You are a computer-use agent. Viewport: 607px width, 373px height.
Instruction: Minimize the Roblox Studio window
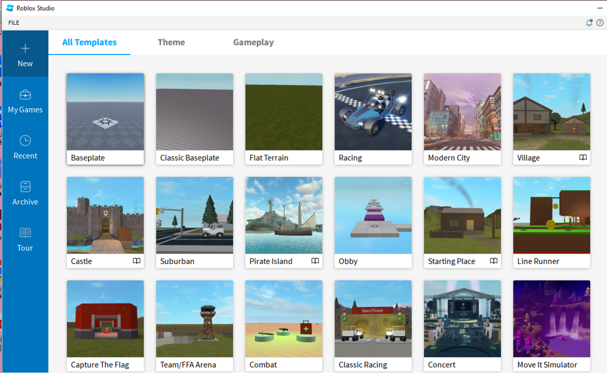tap(600, 8)
